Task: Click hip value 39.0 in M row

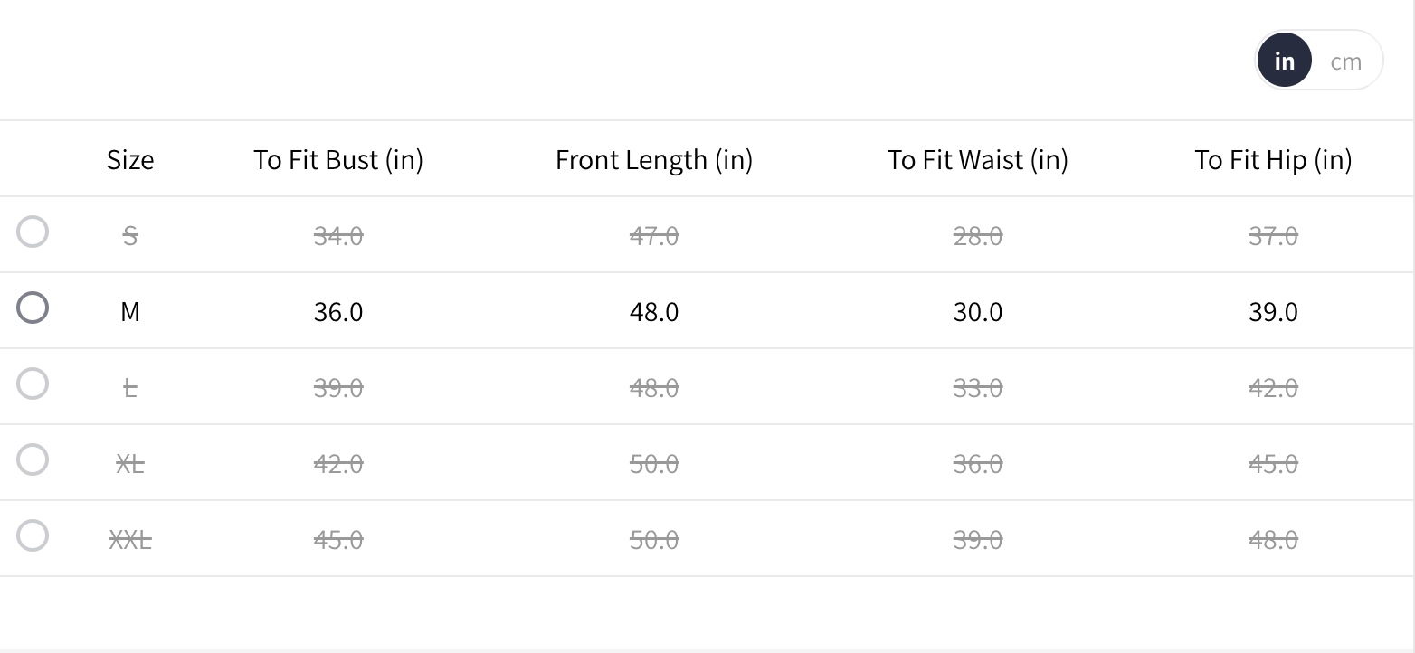Action: tap(1273, 312)
